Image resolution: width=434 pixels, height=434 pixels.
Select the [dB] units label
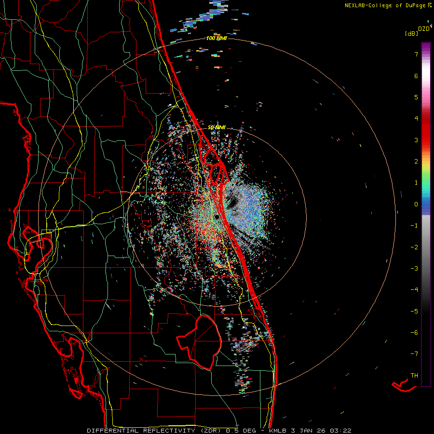[x=412, y=33]
